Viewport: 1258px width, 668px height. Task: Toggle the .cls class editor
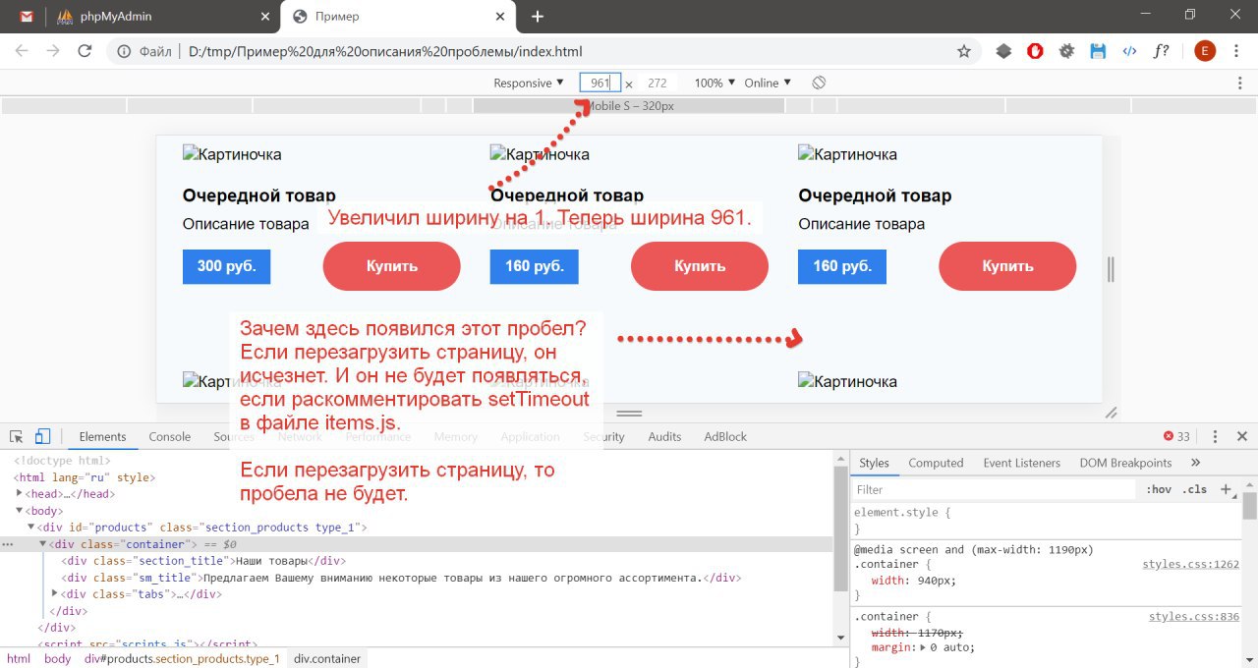pyautogui.click(x=1194, y=489)
